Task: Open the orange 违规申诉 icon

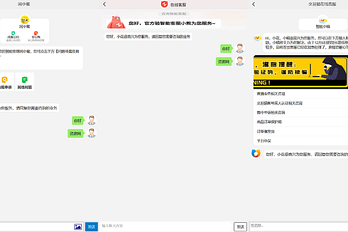Action: coord(5,79)
